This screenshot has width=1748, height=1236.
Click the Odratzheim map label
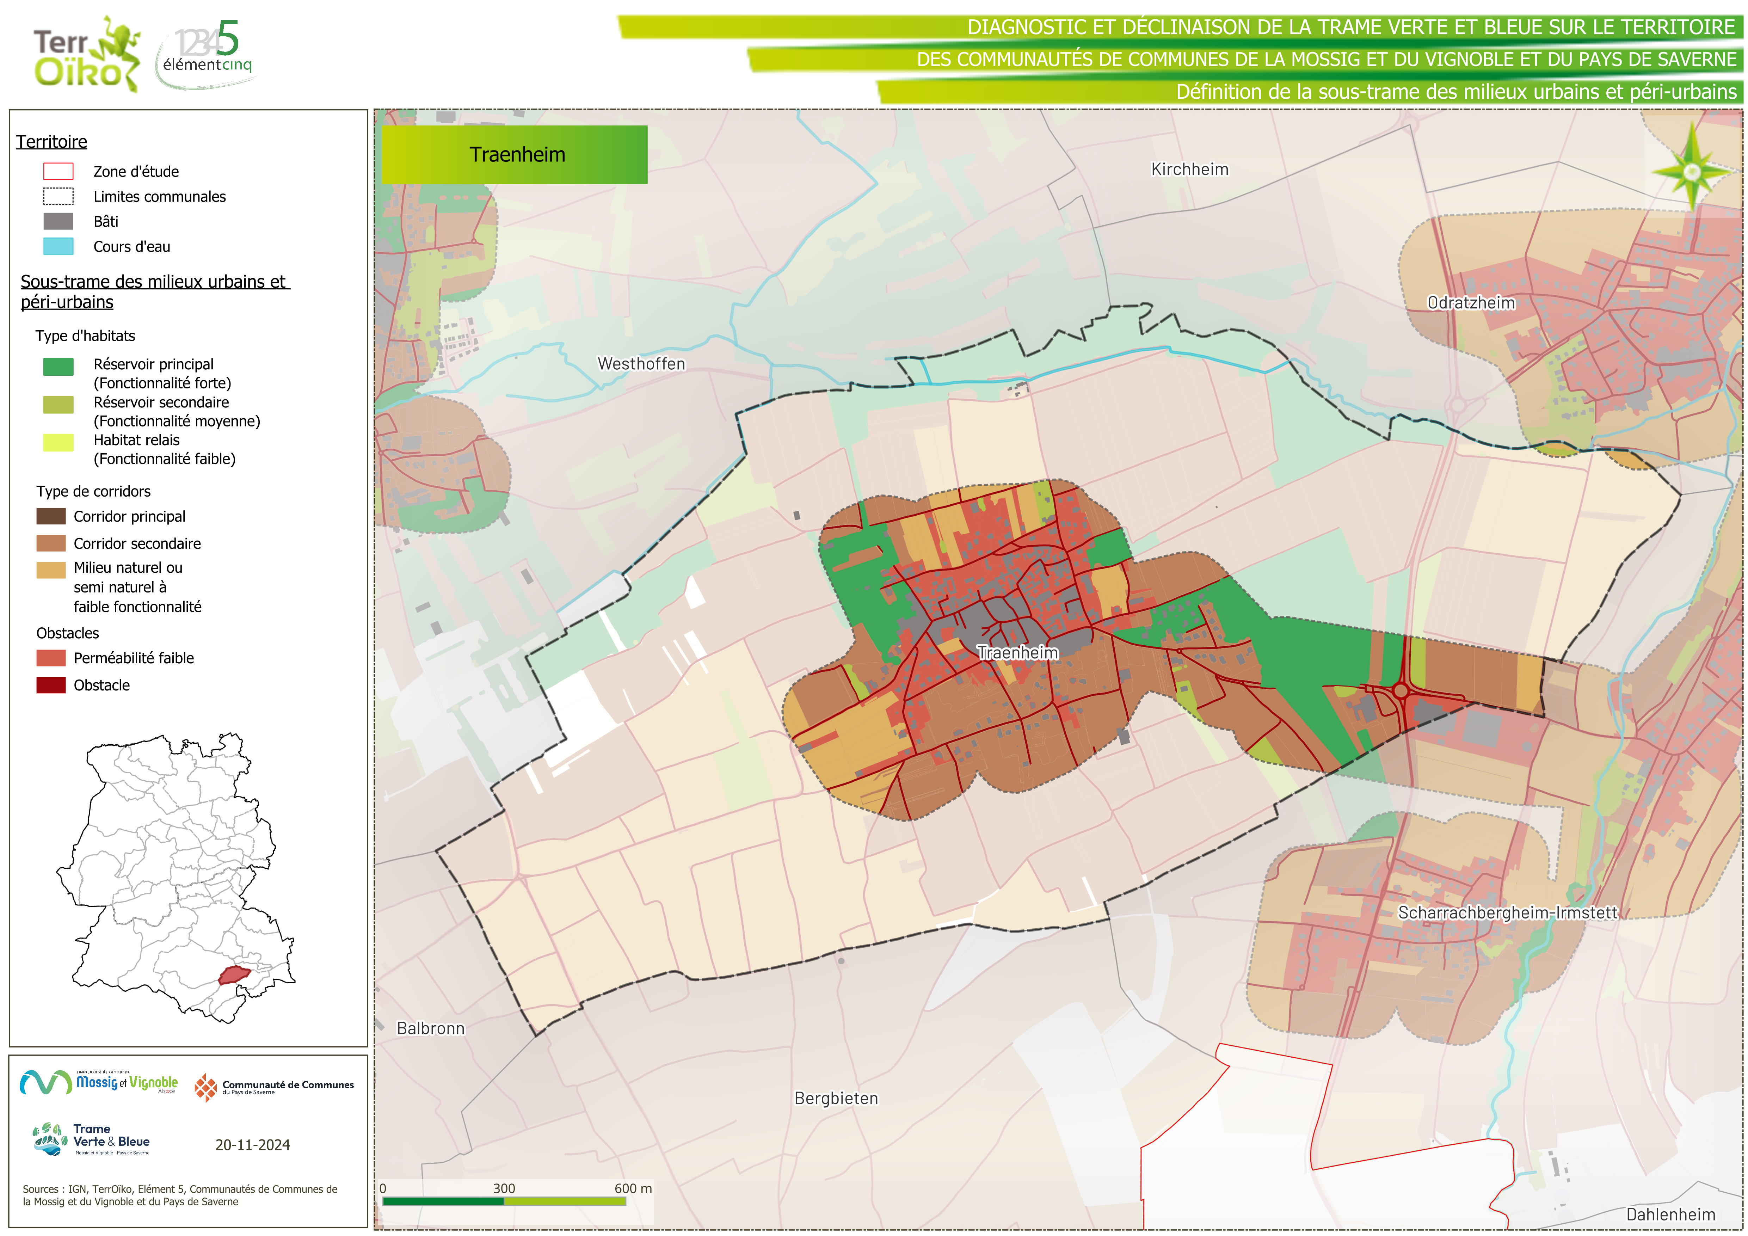[1471, 303]
